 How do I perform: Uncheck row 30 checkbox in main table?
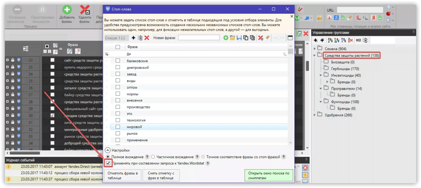point(52,115)
